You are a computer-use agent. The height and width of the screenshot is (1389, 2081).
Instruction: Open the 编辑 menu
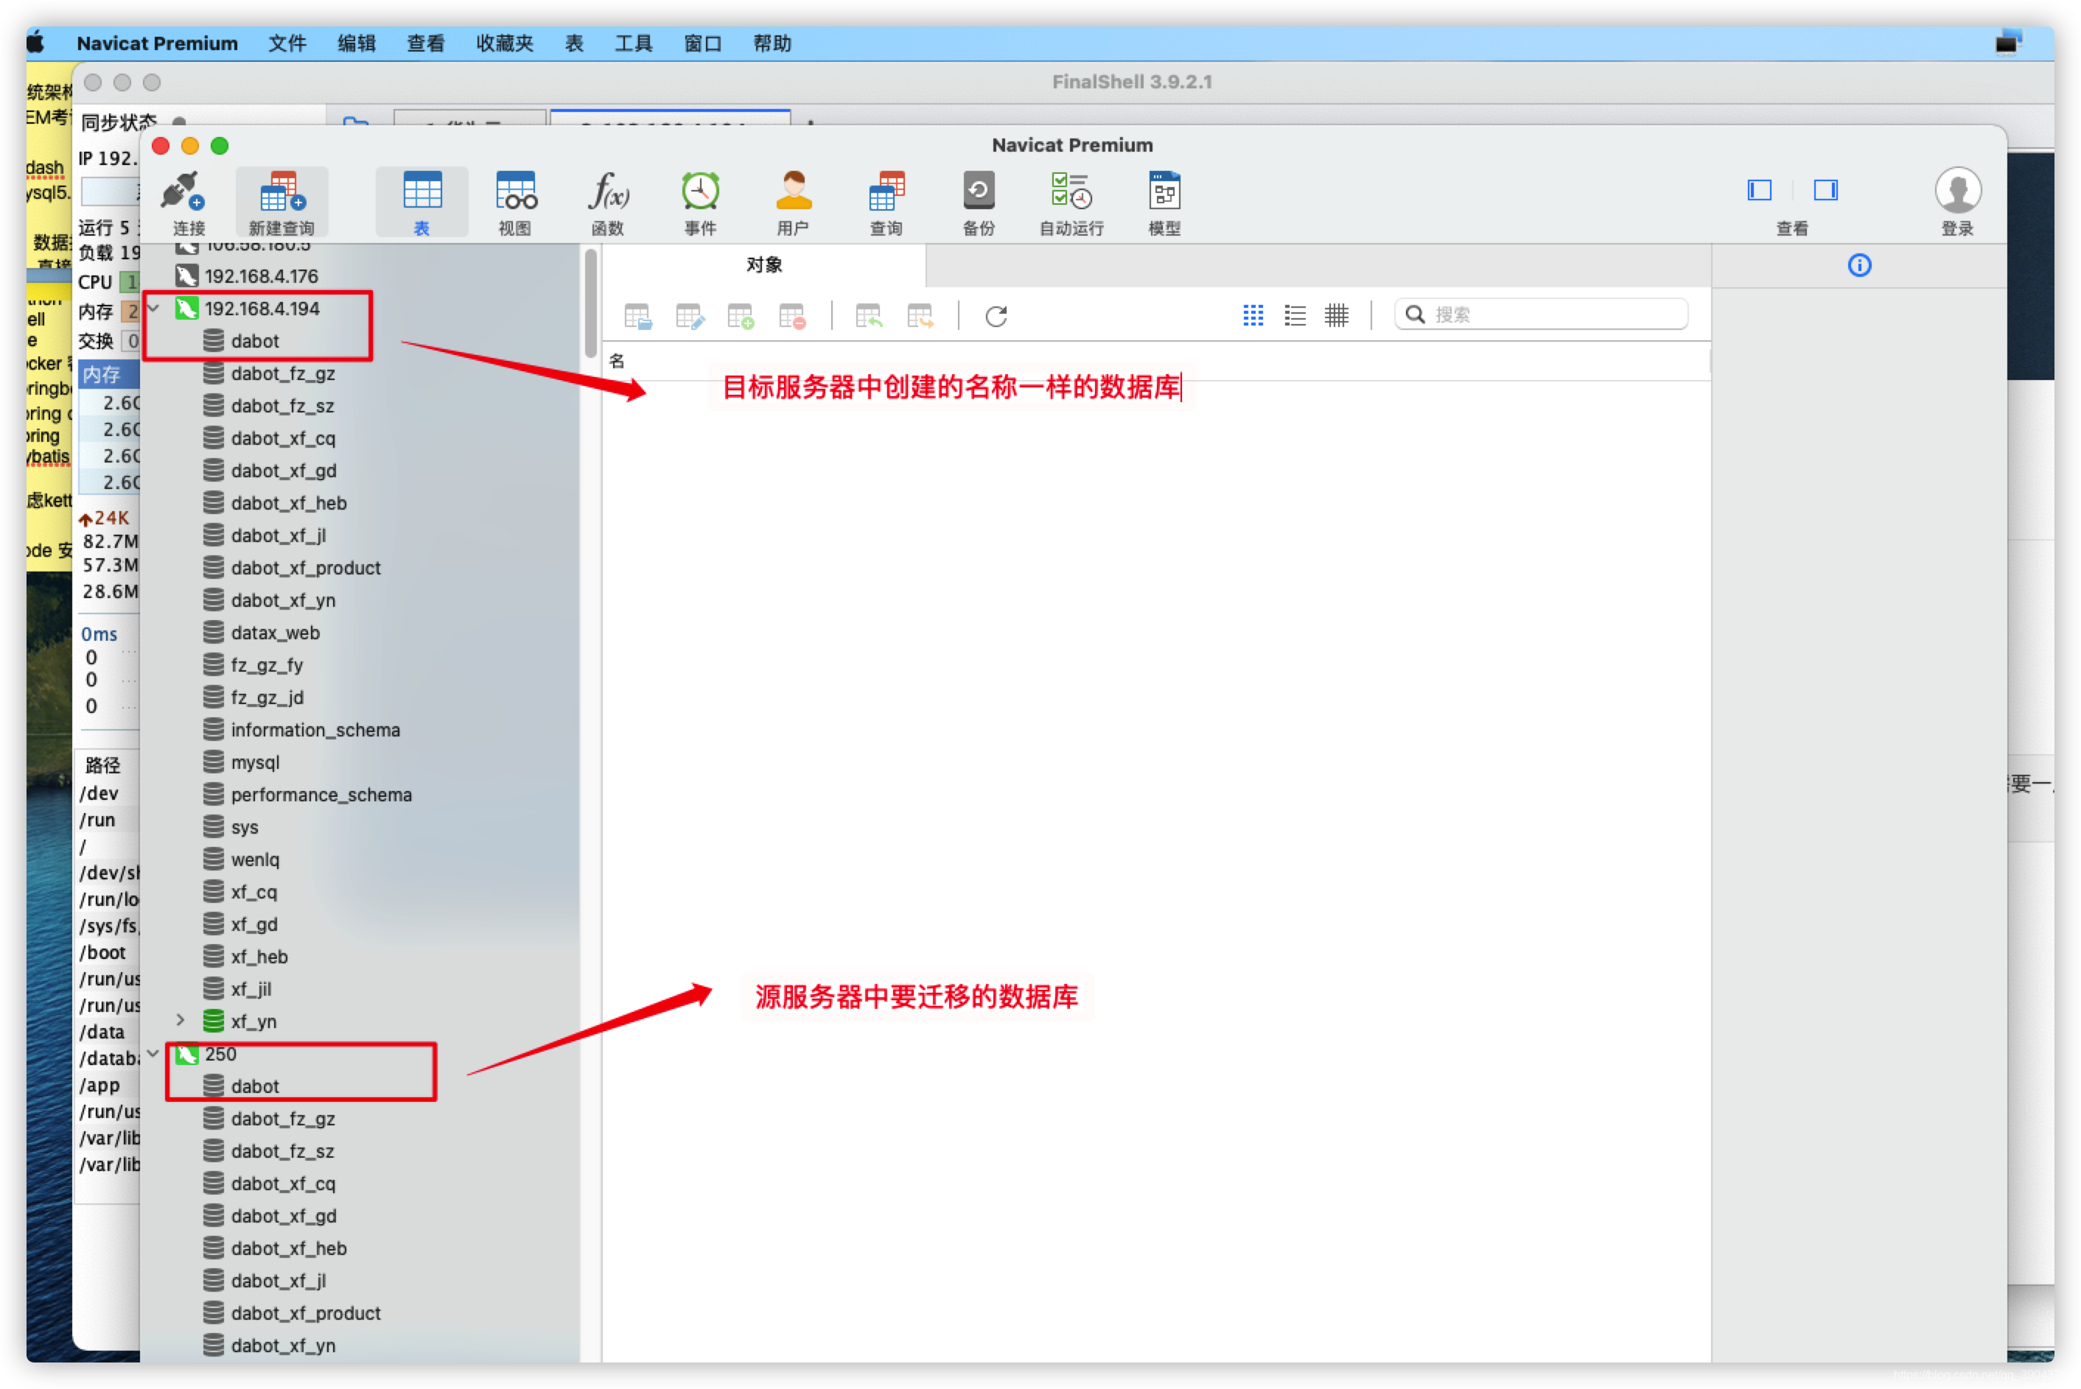click(x=356, y=43)
